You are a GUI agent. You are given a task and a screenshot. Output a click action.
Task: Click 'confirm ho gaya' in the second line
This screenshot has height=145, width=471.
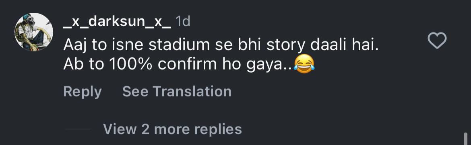(224, 65)
